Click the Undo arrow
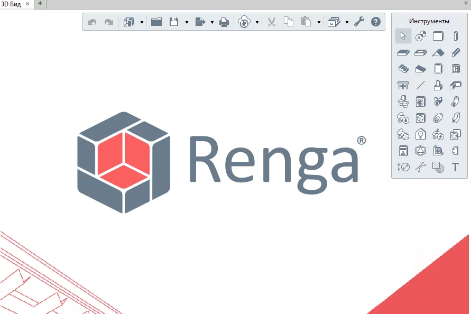Screen dimensions: 471x314 [92, 22]
